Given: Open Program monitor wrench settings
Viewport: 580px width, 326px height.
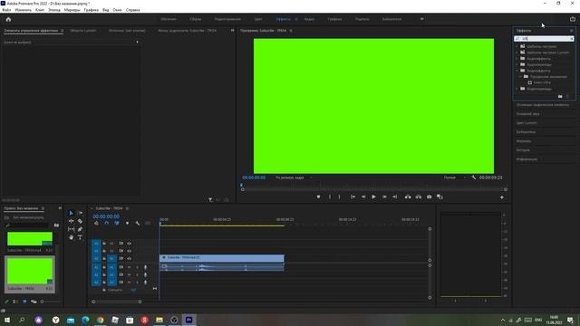Looking at the screenshot, I should pos(474,177).
